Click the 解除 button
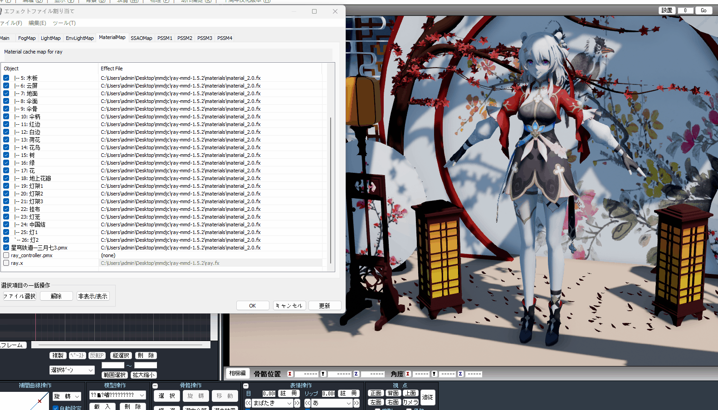 (56, 296)
